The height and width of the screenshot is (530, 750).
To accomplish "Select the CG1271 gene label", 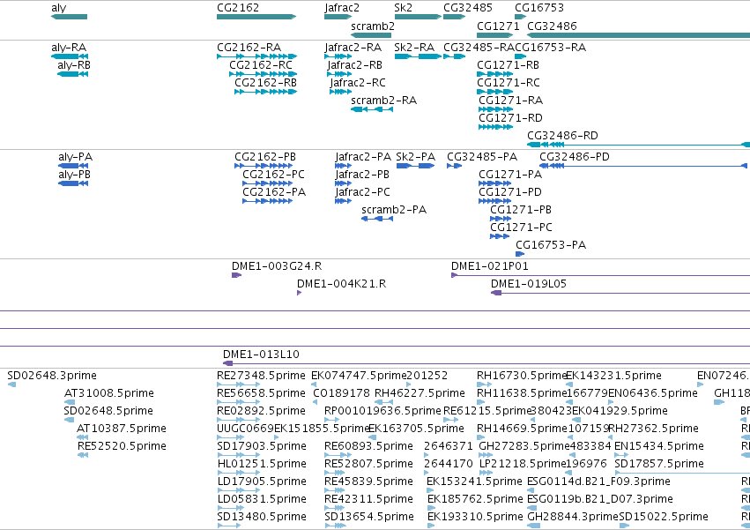I will 498,26.
